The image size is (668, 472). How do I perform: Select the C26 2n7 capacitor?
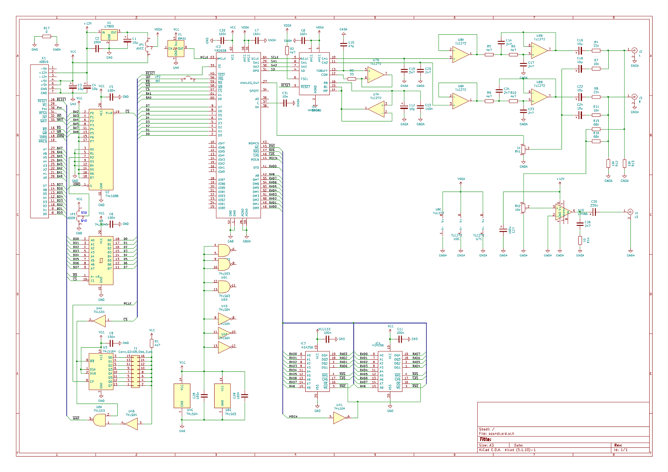click(x=580, y=224)
